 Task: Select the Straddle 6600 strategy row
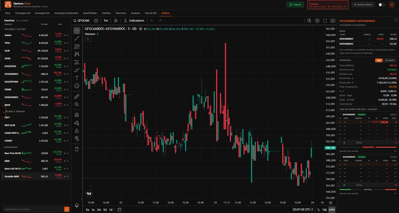[x=36, y=176]
